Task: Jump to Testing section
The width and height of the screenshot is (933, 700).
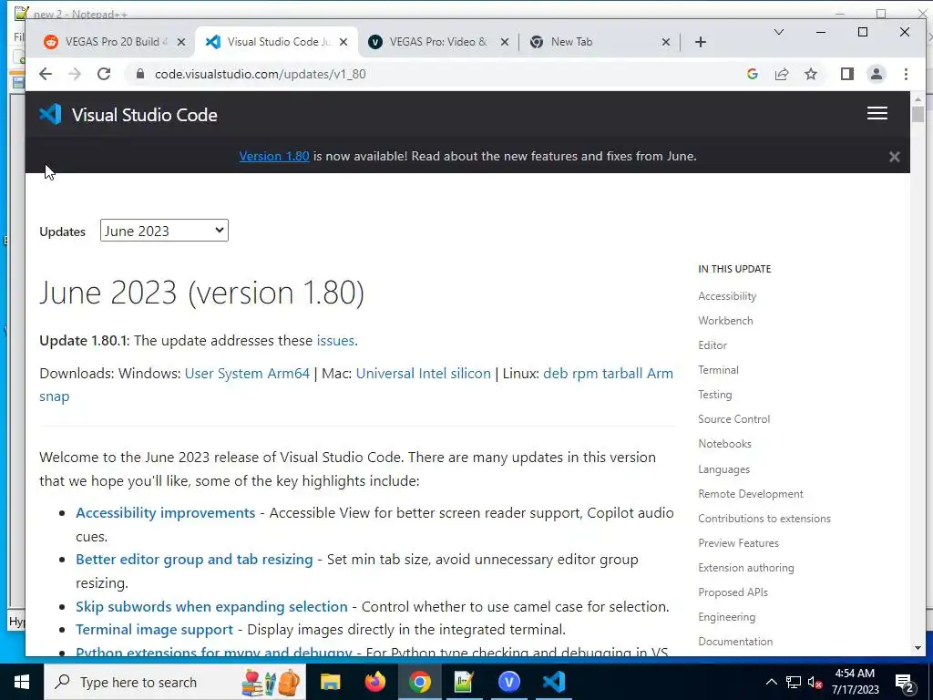Action: pos(714,394)
